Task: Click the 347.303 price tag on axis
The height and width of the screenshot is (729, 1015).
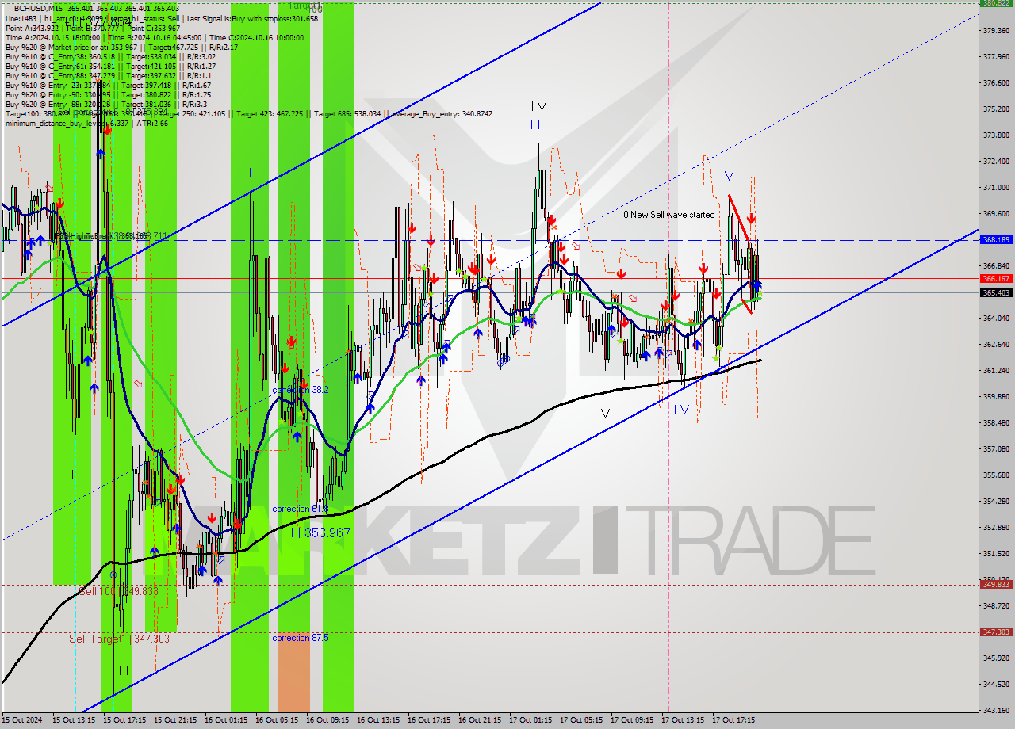Action: (995, 632)
